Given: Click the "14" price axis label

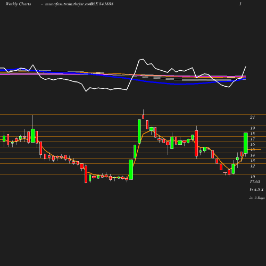Looking at the screenshot, I should click(x=253, y=155).
